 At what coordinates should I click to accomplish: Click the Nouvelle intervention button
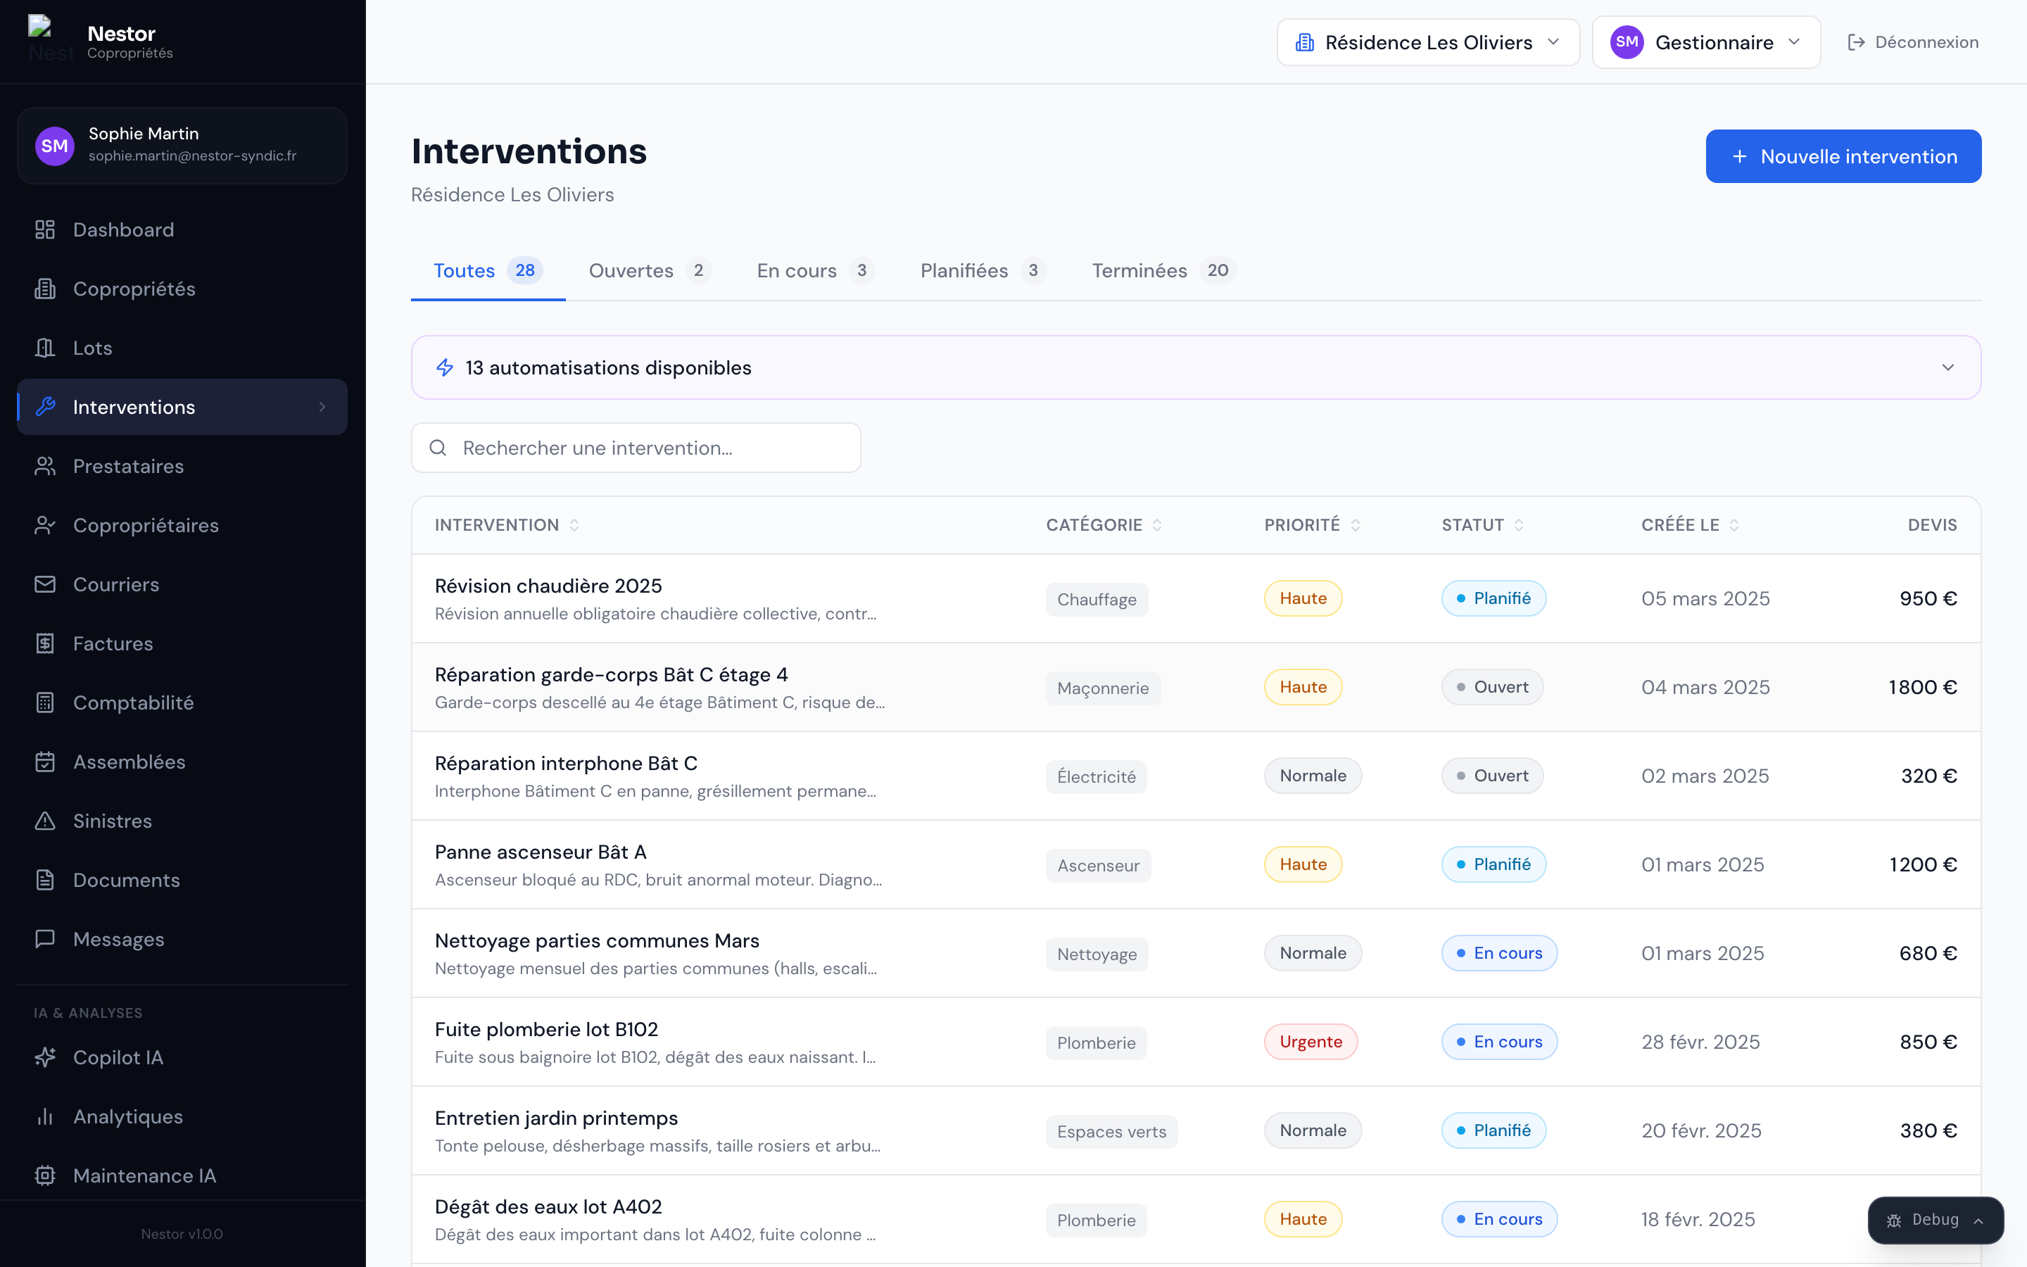click(x=1843, y=157)
